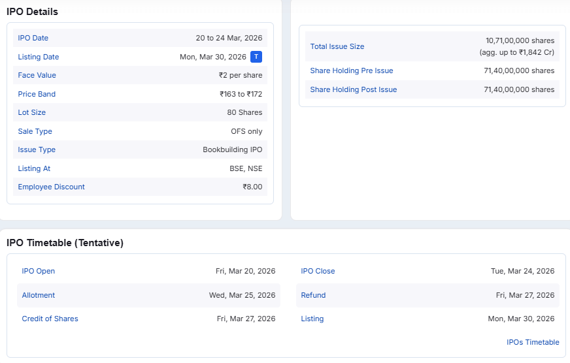570x363 pixels.
Task: Select the Total Issue Size label
Action: [337, 46]
